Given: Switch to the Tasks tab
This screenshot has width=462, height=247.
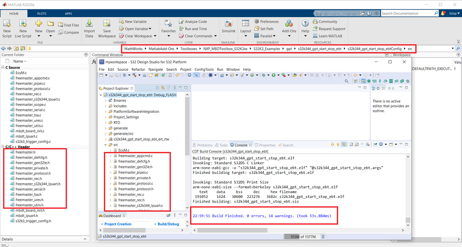Looking at the screenshot, I should click(x=221, y=145).
